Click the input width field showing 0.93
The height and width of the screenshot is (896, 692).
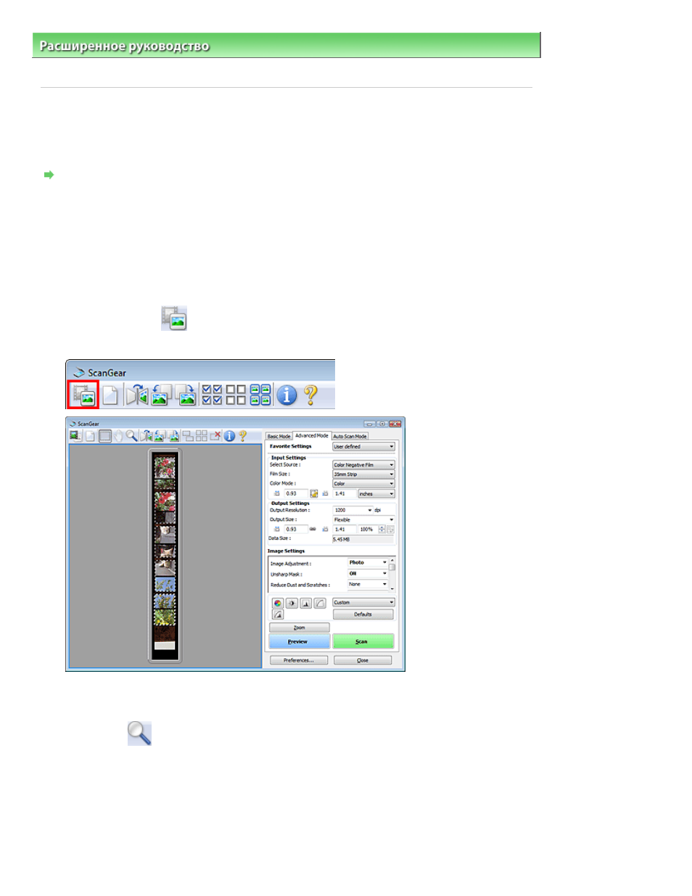(x=296, y=493)
